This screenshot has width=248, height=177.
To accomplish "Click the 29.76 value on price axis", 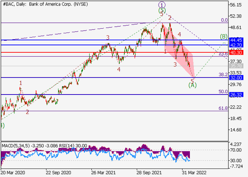I will pyautogui.click(x=236, y=84).
